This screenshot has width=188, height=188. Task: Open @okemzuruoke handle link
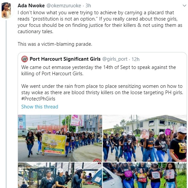tap(64, 6)
